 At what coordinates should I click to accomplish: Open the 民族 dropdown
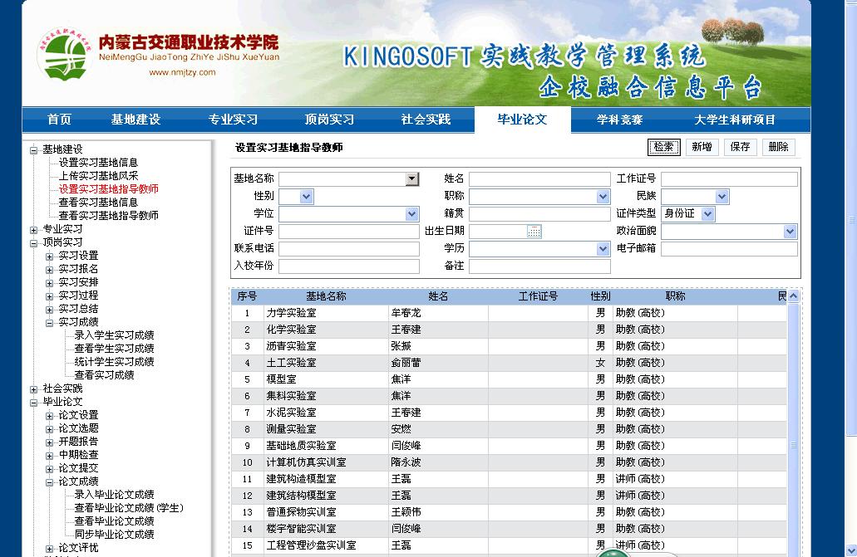pos(722,197)
